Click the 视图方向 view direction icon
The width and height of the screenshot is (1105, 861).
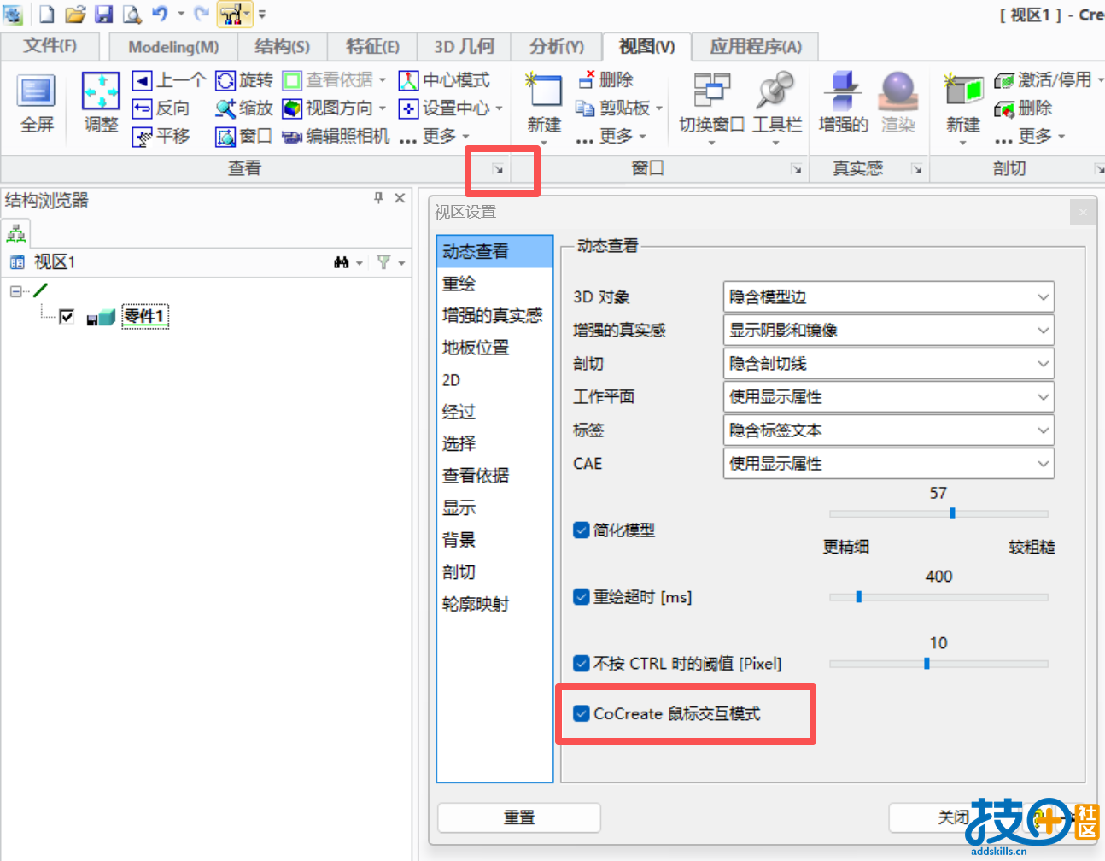(292, 108)
